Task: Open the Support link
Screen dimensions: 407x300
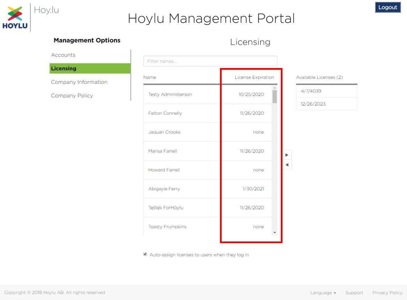Action: 354,293
